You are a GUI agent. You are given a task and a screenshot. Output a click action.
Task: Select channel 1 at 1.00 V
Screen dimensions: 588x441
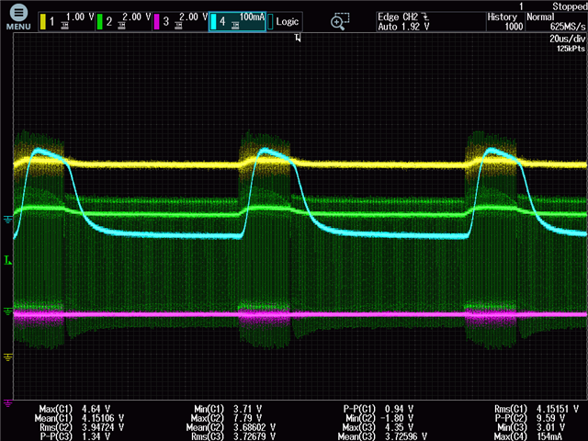click(x=66, y=22)
